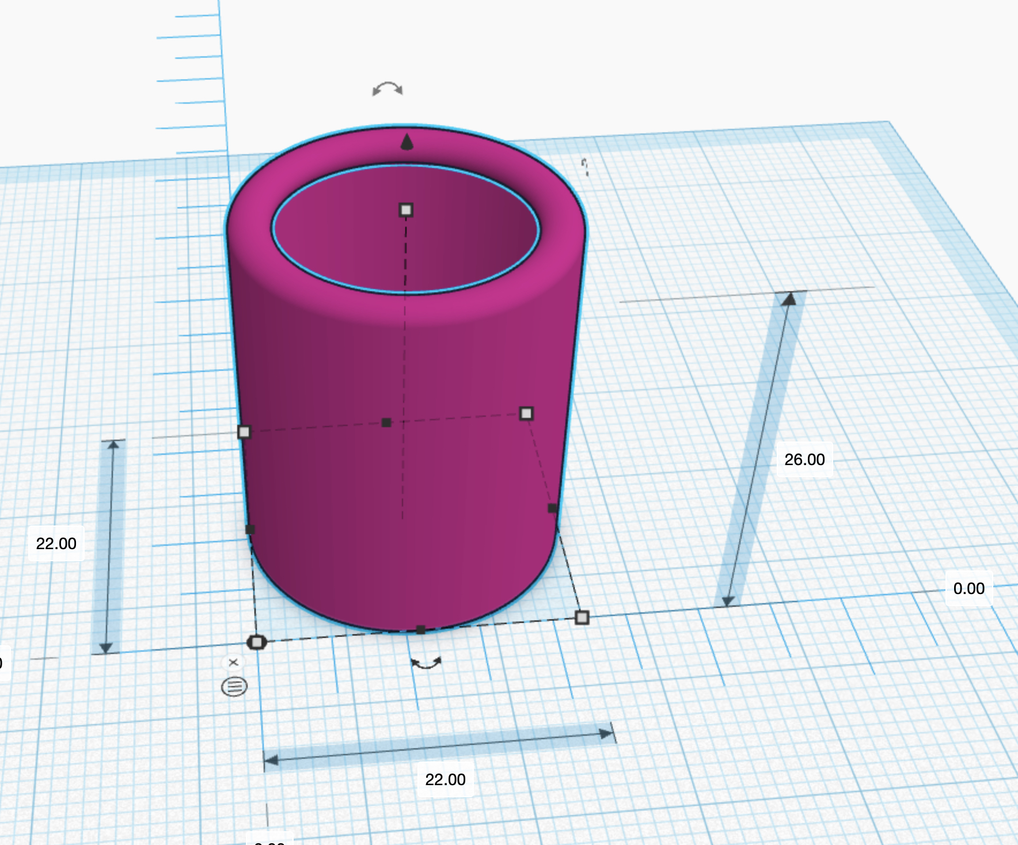Click white corner handle on cylinder's left edge
Viewport: 1018px width, 845px height.
[x=244, y=432]
